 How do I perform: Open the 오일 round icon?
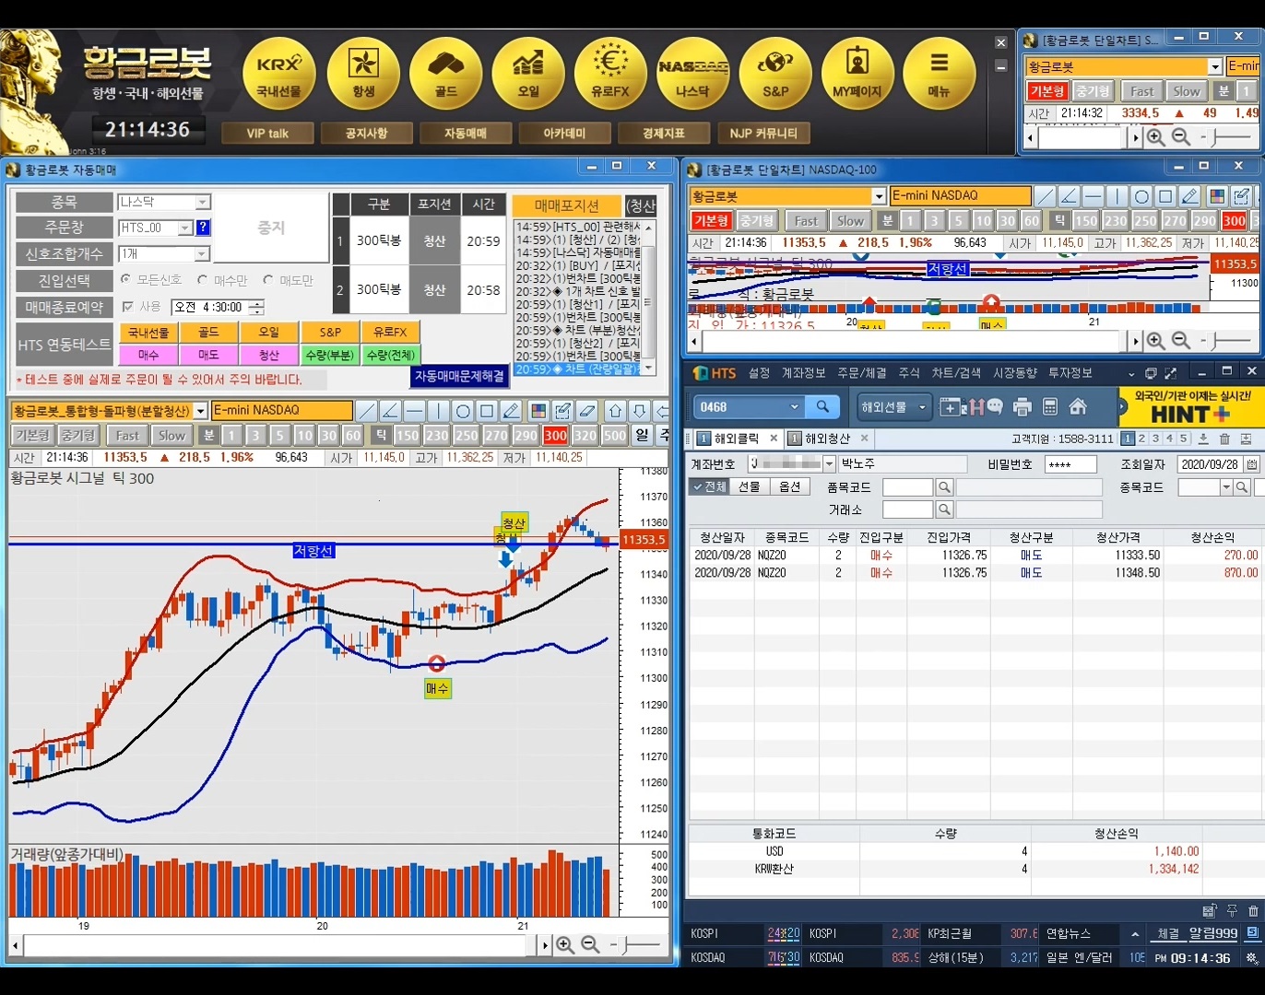tap(528, 74)
